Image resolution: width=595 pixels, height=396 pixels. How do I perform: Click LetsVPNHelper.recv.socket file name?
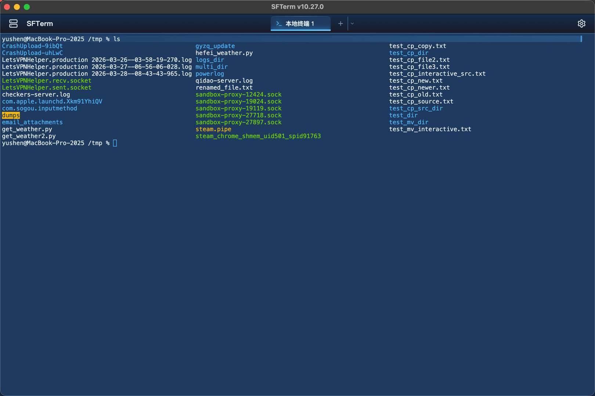point(47,81)
